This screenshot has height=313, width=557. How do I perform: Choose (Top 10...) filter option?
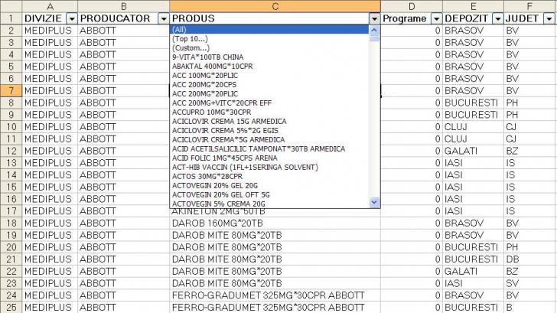(269, 39)
